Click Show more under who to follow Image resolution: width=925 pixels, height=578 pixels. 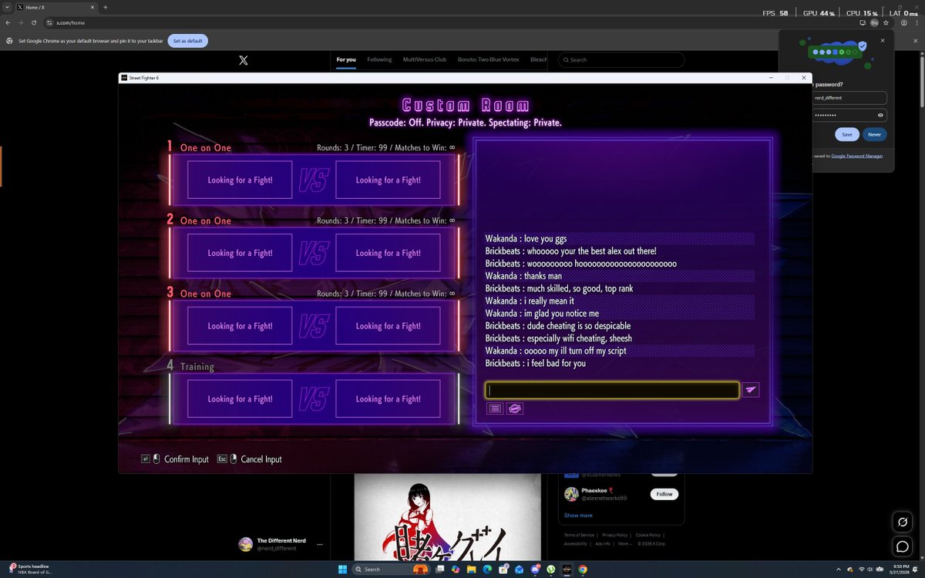578,515
